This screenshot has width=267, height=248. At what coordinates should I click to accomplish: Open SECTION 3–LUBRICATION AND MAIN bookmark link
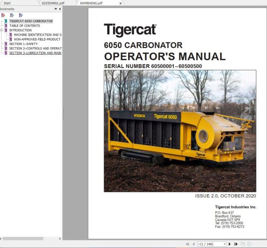pos(36,53)
